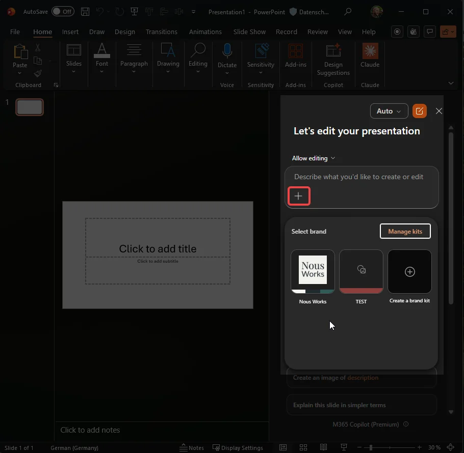The image size is (464, 453).
Task: Select the TEST brand kit
Action: point(361,272)
